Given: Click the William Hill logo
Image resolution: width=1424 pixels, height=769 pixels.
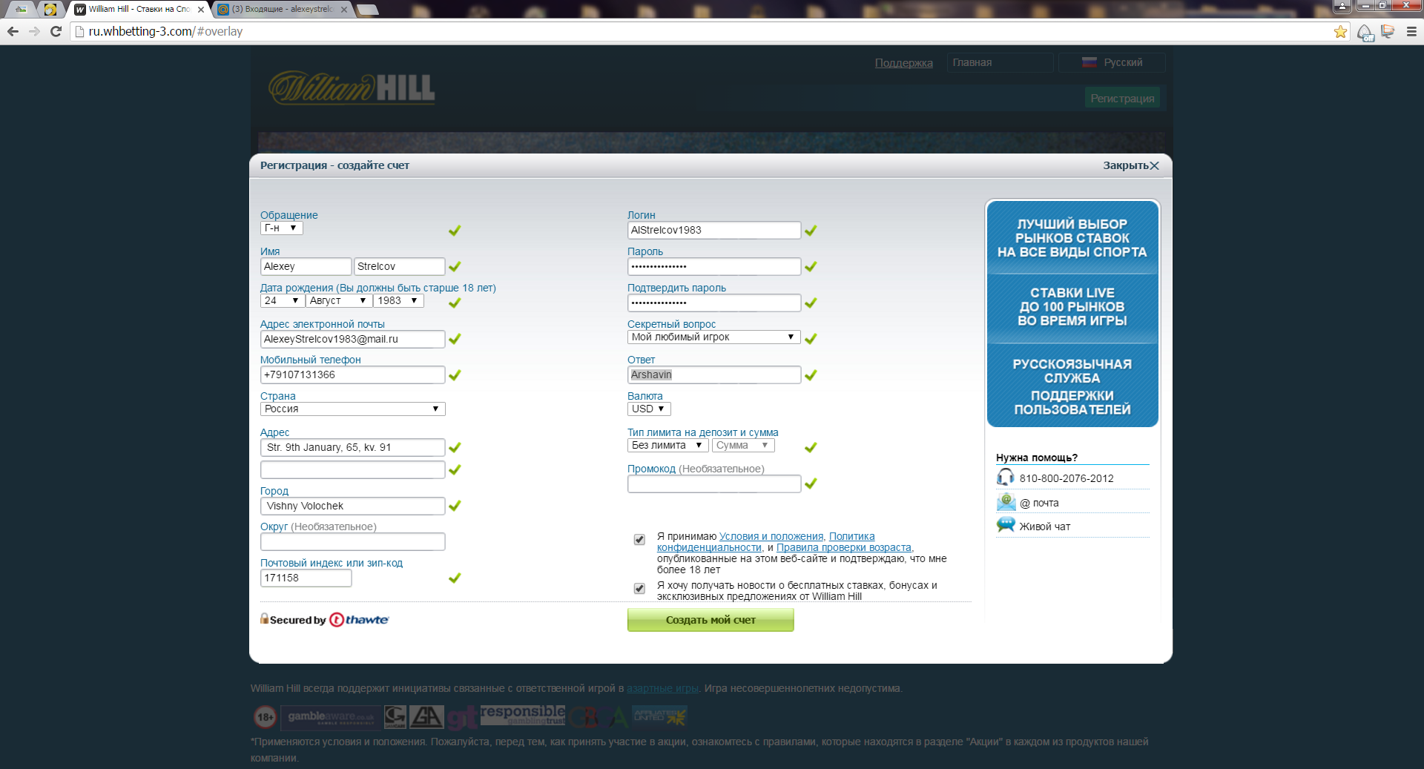Looking at the screenshot, I should pos(352,88).
